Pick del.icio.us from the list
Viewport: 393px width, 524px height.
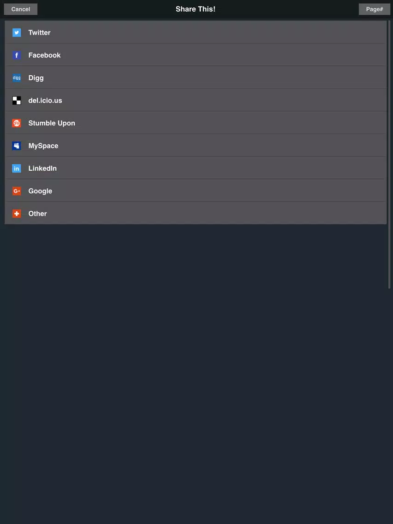click(x=196, y=100)
